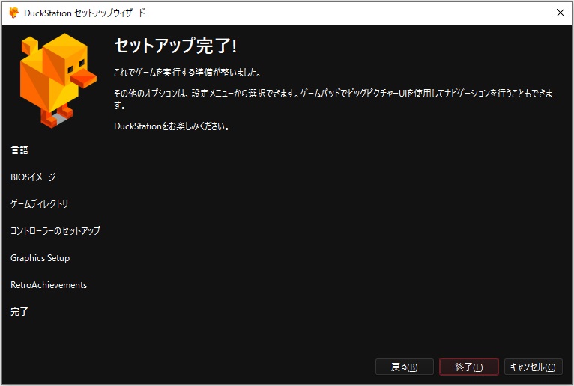Screen dimensions: 574x386
Task: Click the large duck logo image
Action: click(58, 81)
